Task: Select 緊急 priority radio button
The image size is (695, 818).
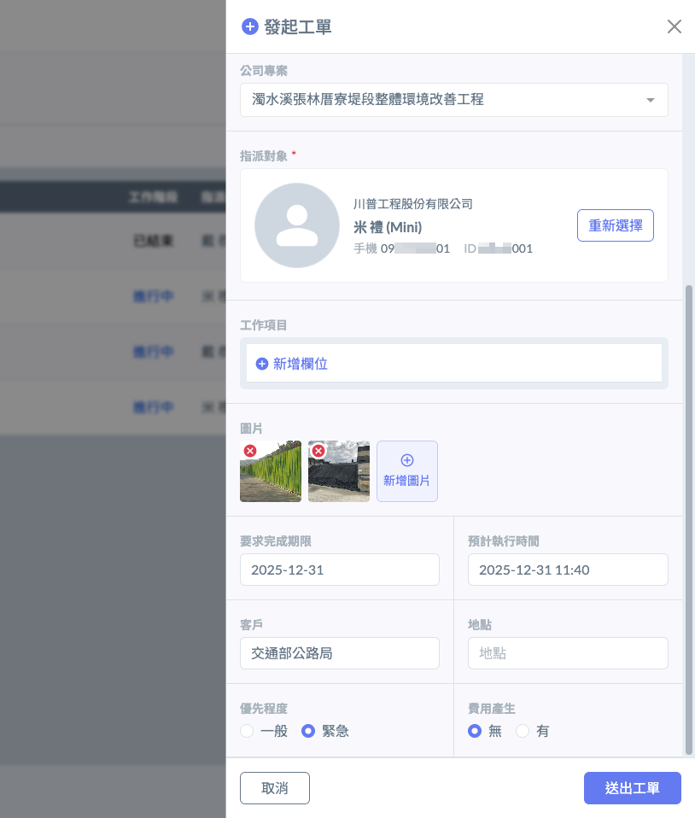Action: 309,731
